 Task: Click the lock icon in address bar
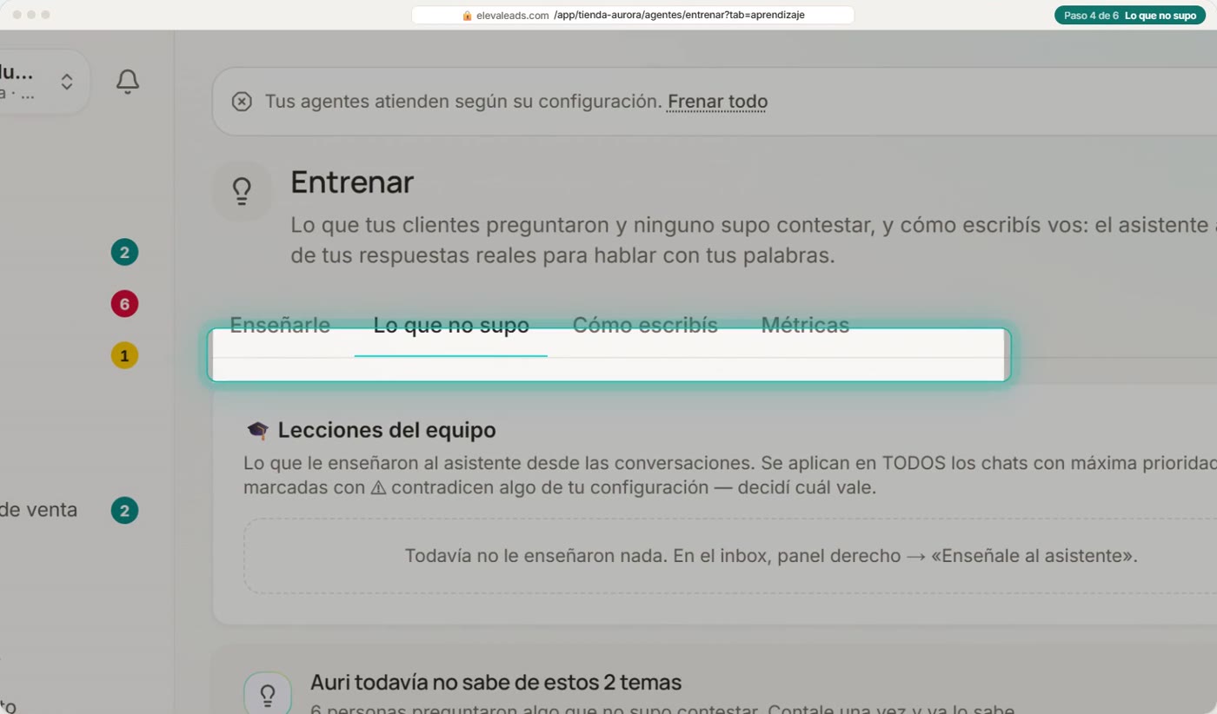tap(467, 16)
